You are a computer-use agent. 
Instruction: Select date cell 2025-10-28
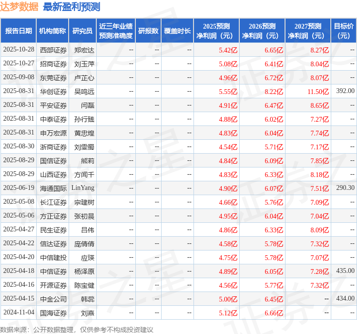pyautogui.click(x=19, y=50)
